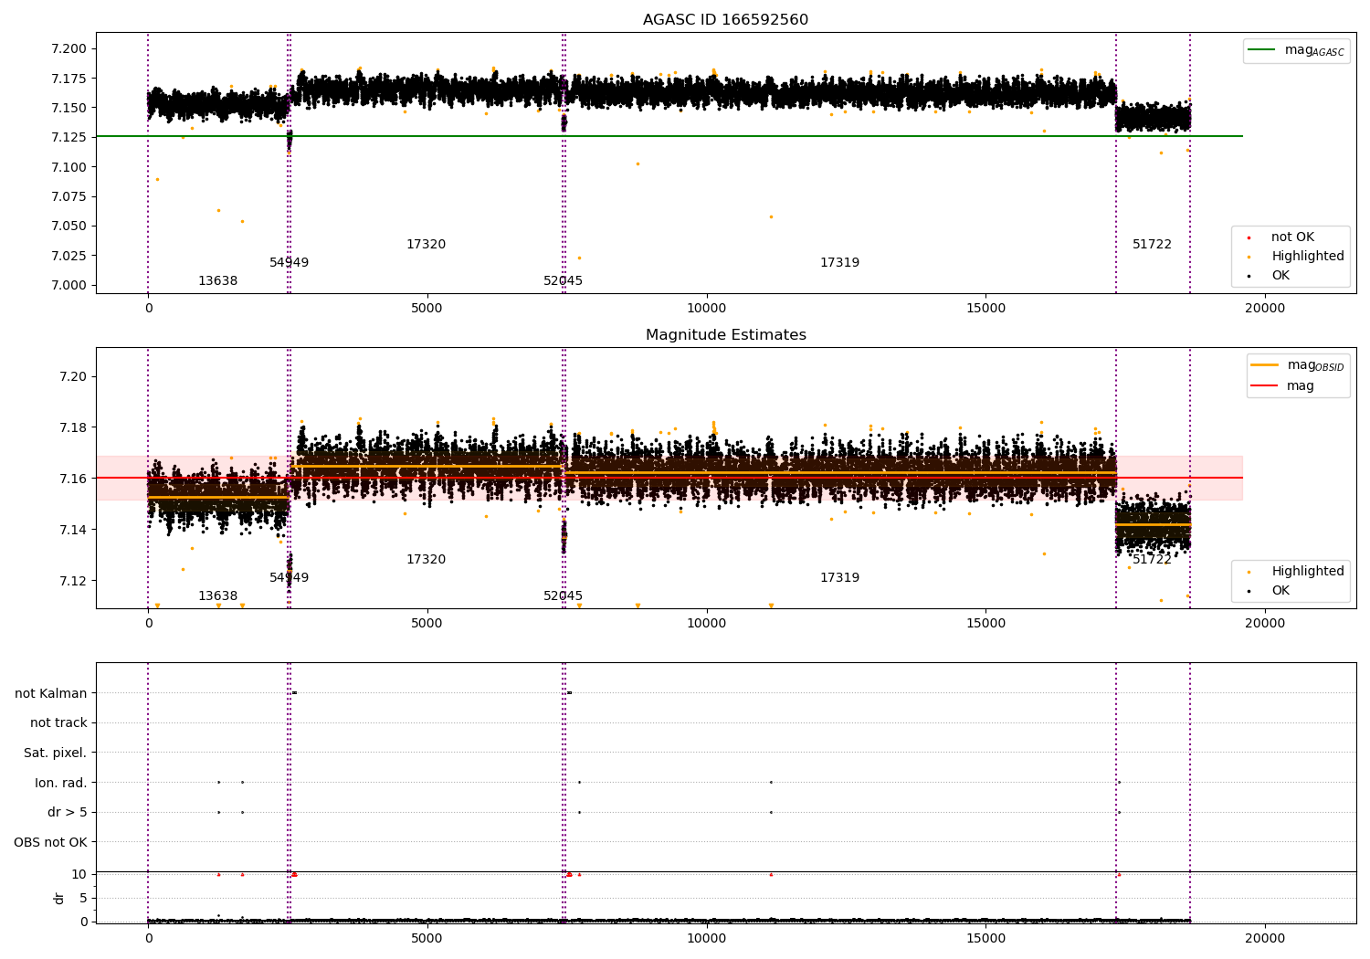
Task: Click the dr axis tick label "10"
Action: point(79,874)
